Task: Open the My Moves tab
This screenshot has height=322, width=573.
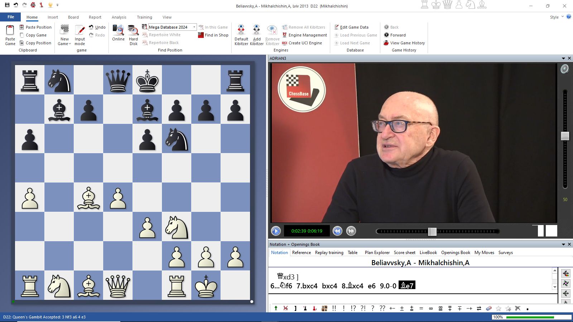Action: pyautogui.click(x=484, y=253)
